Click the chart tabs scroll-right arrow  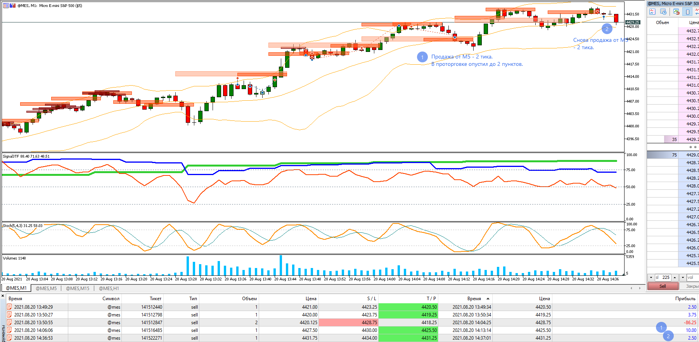(x=640, y=288)
